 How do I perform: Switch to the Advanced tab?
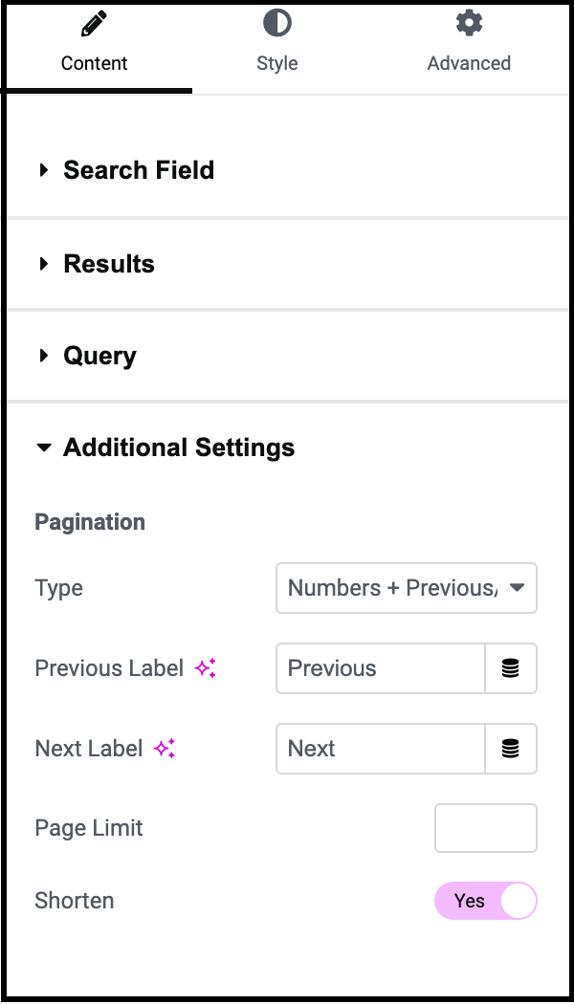point(469,46)
